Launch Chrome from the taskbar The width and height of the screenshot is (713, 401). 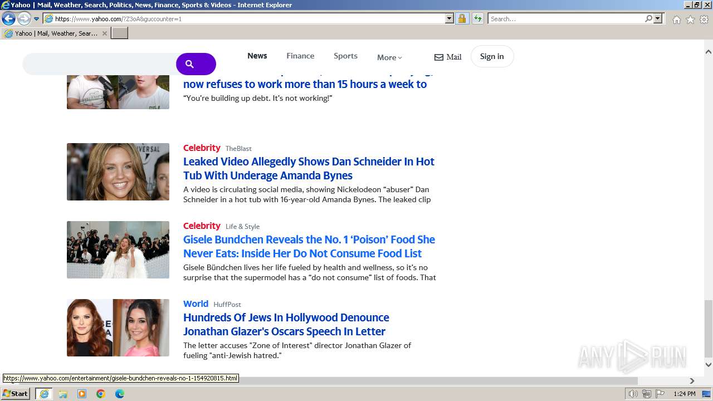click(x=101, y=394)
